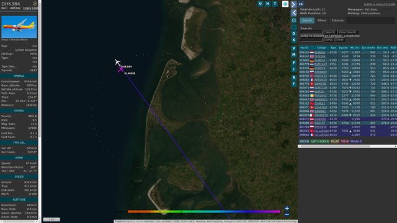This screenshot has width=397, height=223.
Task: Click the U map toggle button
Action: 261,4
